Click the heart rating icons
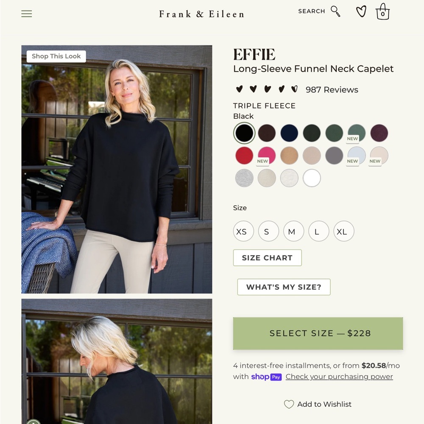Viewport: 424px width, 424px height. pyautogui.click(x=267, y=89)
